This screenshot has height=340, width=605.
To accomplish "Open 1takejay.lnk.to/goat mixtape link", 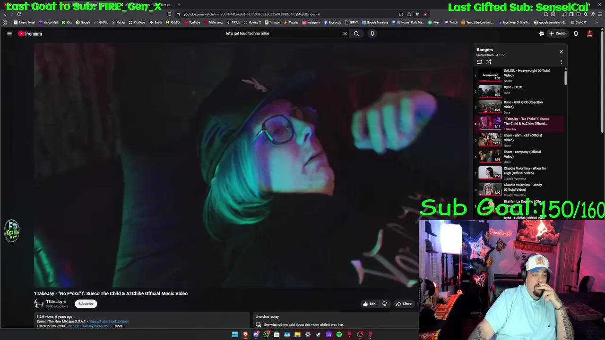I will tap(108, 322).
